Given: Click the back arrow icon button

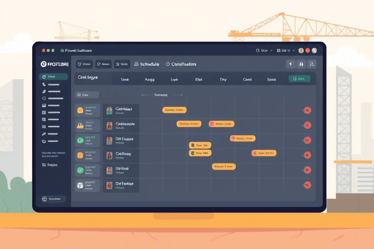Looking at the screenshot, I should tap(291, 64).
